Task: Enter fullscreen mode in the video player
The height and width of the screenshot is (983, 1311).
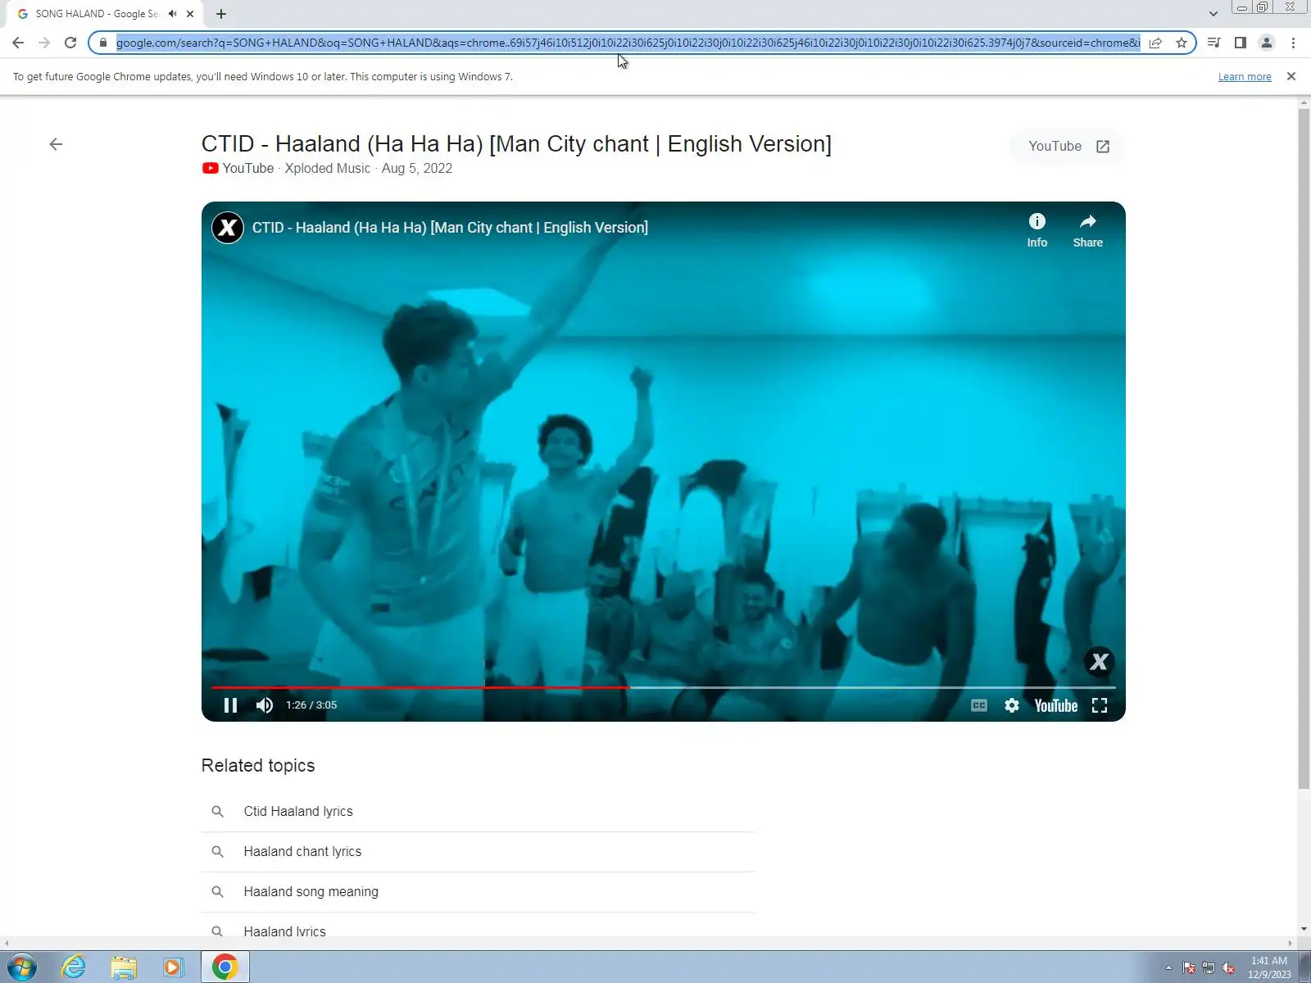Action: [1100, 705]
